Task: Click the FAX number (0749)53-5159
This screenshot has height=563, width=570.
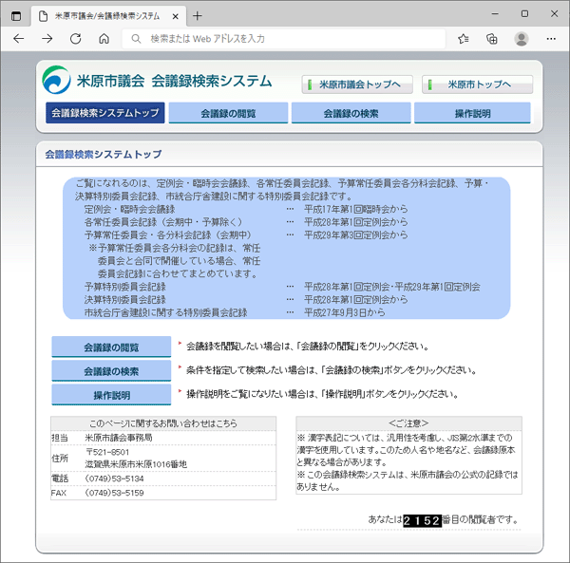Action: [114, 493]
